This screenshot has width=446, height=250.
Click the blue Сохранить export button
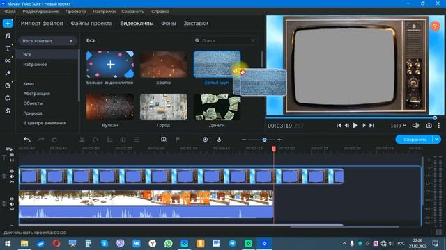point(415,139)
